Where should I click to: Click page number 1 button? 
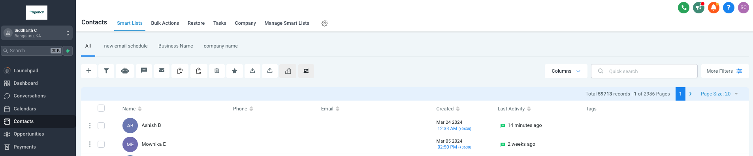(x=680, y=94)
